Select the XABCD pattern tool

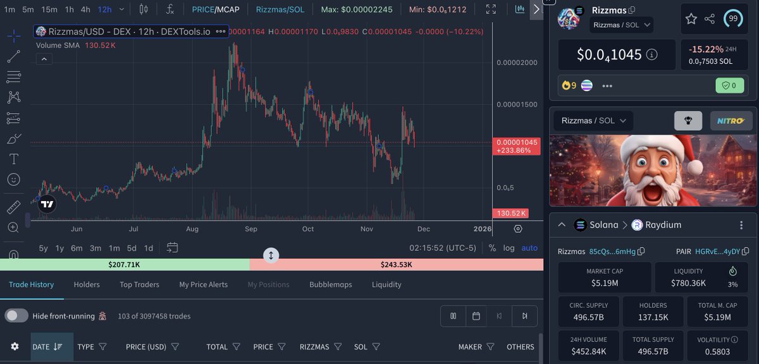click(13, 97)
